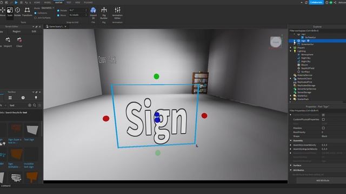Viewport: 346px width, 194px height.
Task: Open the Rig Builder
Action: click(104, 13)
